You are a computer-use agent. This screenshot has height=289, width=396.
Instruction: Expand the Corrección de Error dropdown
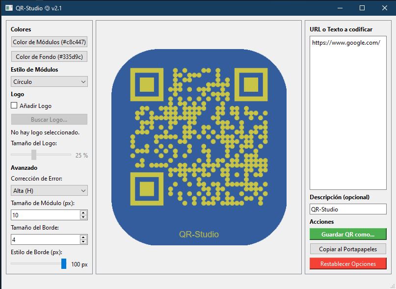49,190
